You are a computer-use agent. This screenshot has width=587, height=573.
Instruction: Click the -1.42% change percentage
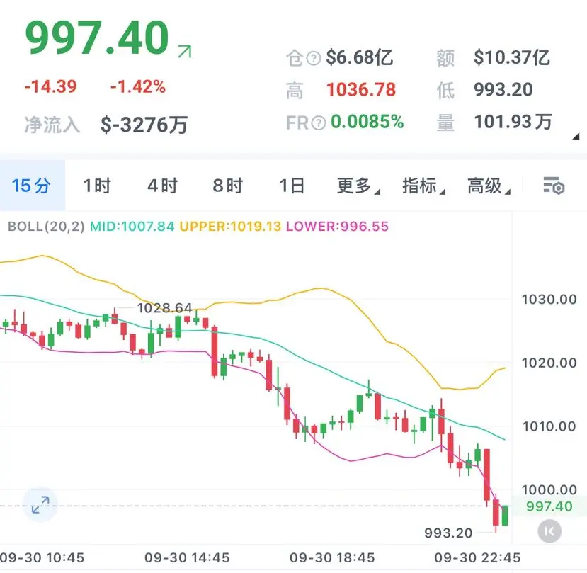click(x=138, y=86)
